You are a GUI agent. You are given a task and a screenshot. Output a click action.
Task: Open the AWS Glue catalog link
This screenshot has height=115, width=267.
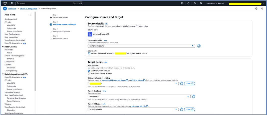tap(138, 80)
